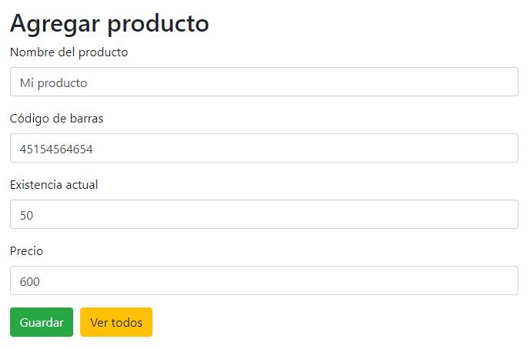The image size is (527, 346).
Task: Select the Precio input field
Action: (x=263, y=280)
